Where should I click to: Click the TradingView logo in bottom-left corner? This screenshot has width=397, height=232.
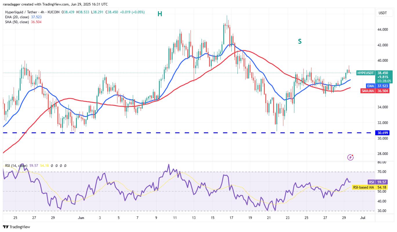pos(17,227)
